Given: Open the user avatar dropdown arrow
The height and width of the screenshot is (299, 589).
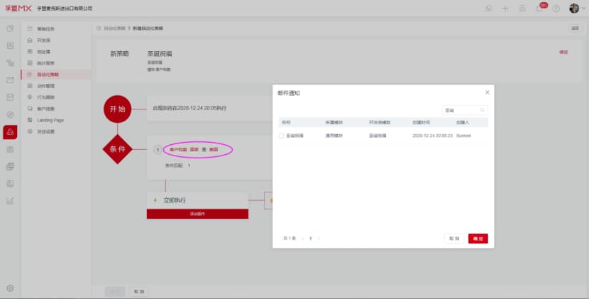Looking at the screenshot, I should pyautogui.click(x=583, y=9).
